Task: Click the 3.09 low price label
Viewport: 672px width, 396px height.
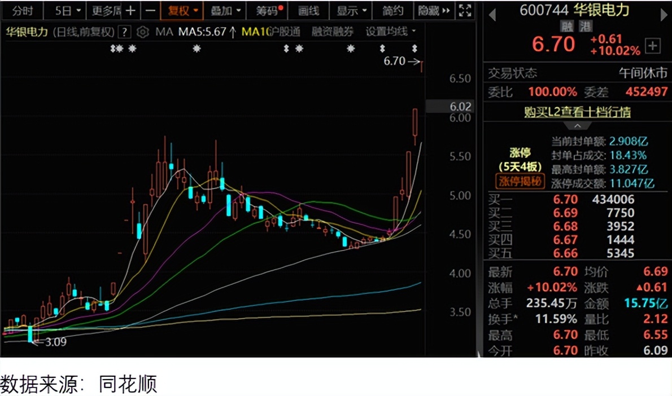Action: point(56,342)
